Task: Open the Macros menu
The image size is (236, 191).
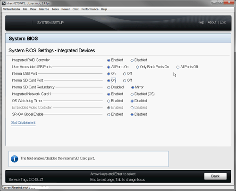Action: pyautogui.click(x=44, y=9)
